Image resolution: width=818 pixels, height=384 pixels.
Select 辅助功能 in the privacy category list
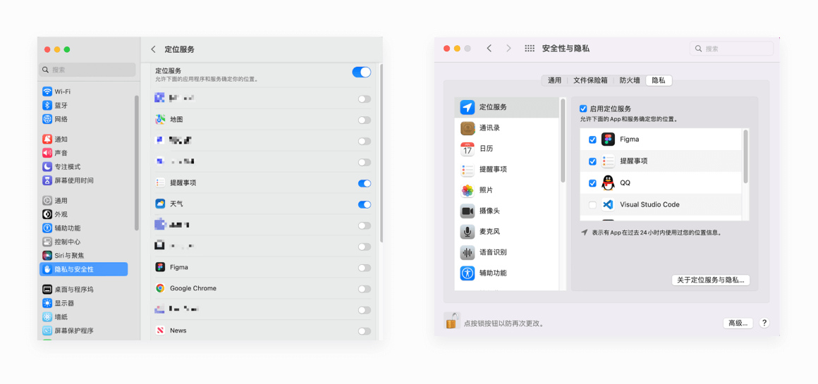pos(506,273)
